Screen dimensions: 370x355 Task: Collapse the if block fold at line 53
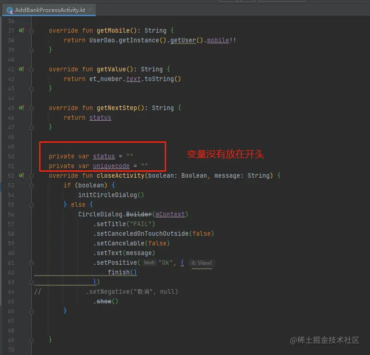(31, 186)
